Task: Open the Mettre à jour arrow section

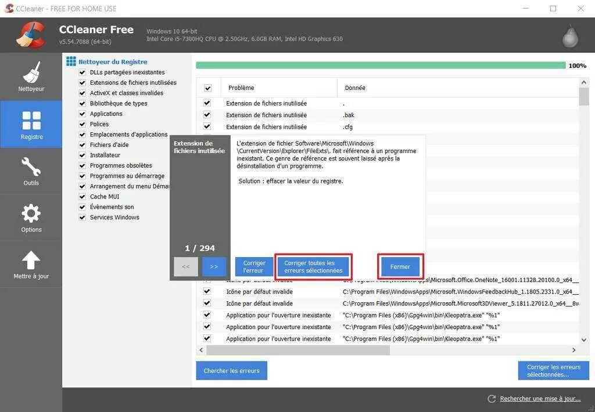Action: click(31, 265)
